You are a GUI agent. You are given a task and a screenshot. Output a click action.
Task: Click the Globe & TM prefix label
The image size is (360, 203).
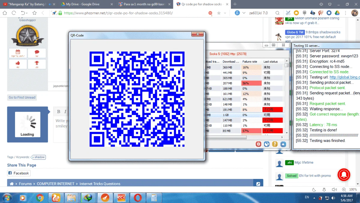pos(295,32)
